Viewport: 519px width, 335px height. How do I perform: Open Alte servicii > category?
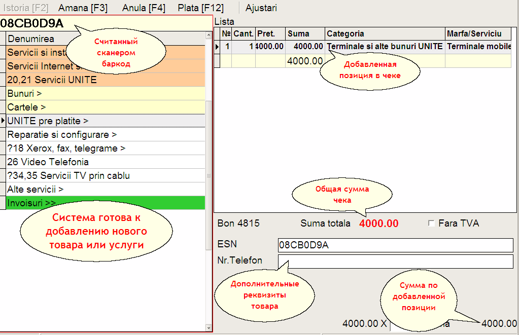pos(106,190)
